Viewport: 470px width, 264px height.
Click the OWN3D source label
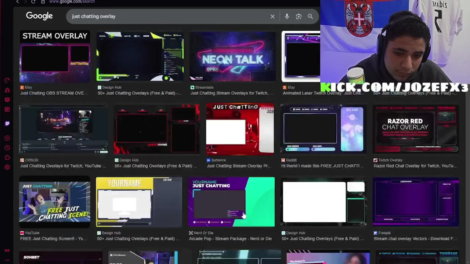(x=32, y=160)
